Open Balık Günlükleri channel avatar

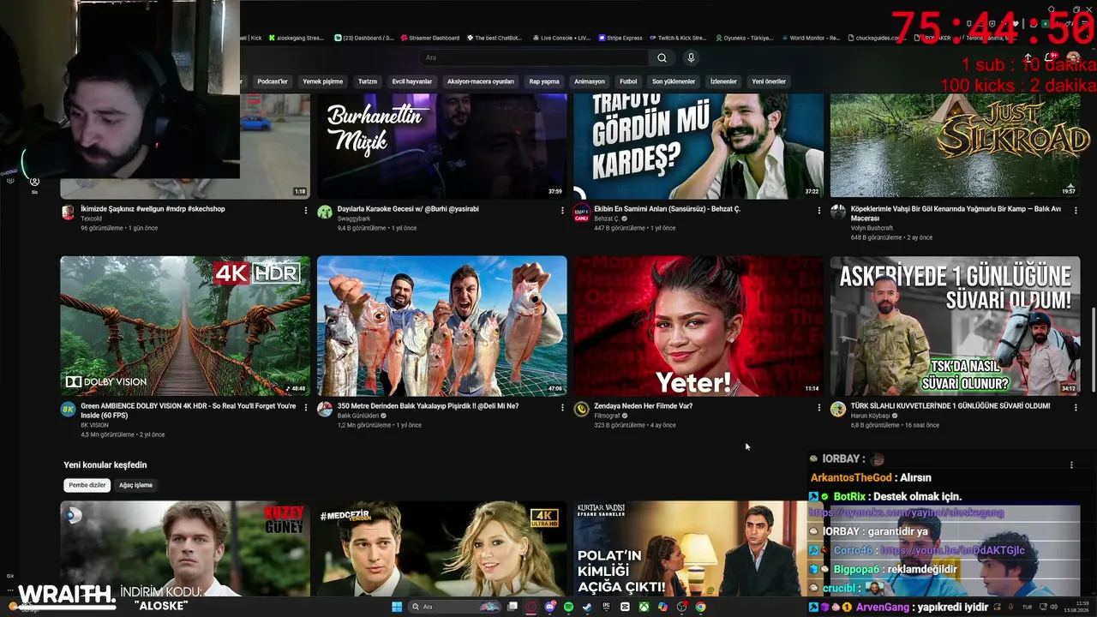pyautogui.click(x=325, y=410)
